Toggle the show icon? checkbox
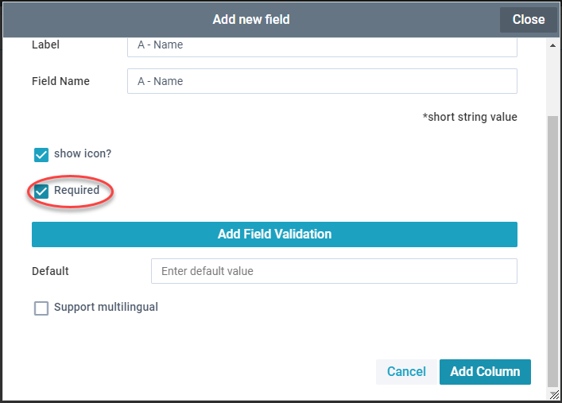 [x=41, y=154]
